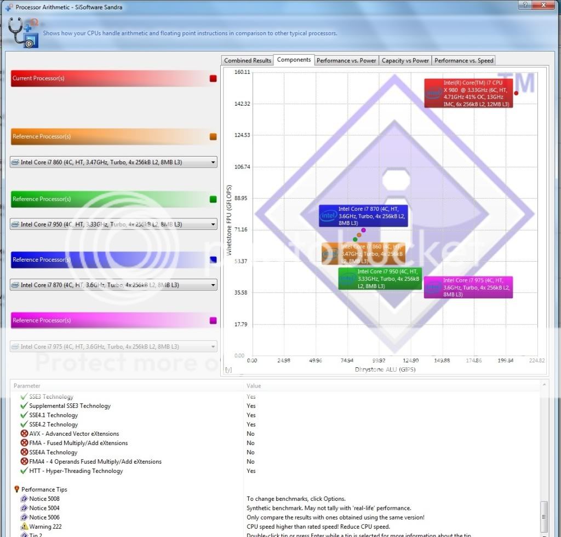Click the Intel logo in the magenta i7 975 chart label
This screenshot has width=561, height=537.
(x=433, y=287)
